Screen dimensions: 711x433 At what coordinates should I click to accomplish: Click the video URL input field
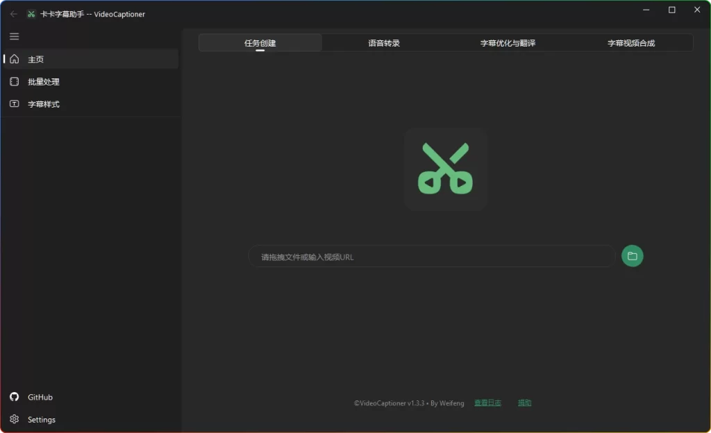coord(430,256)
